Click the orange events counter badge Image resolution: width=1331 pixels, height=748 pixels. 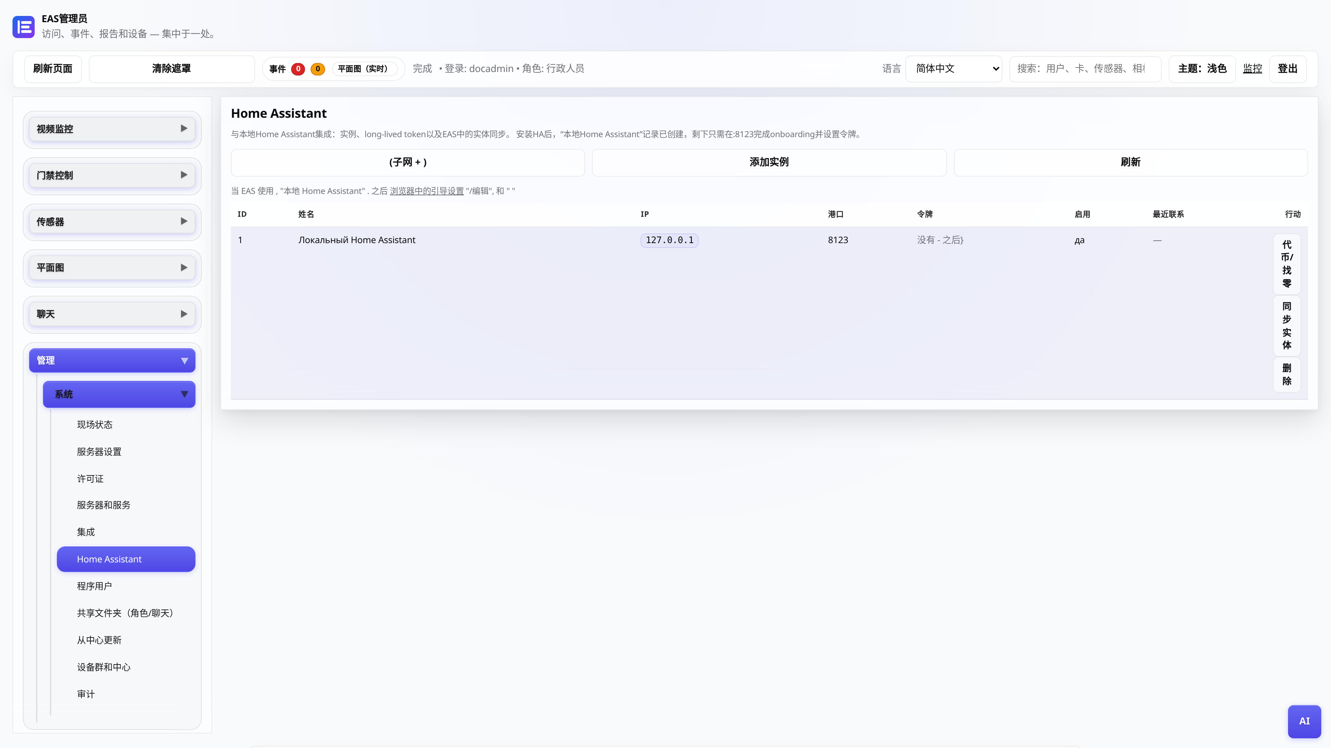point(318,69)
